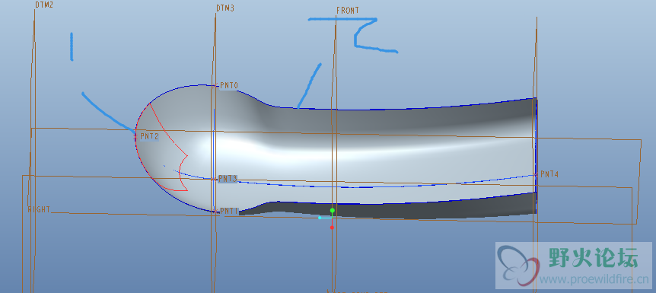Select the DTM2 datum plane label
656x293 pixels.
(44, 5)
